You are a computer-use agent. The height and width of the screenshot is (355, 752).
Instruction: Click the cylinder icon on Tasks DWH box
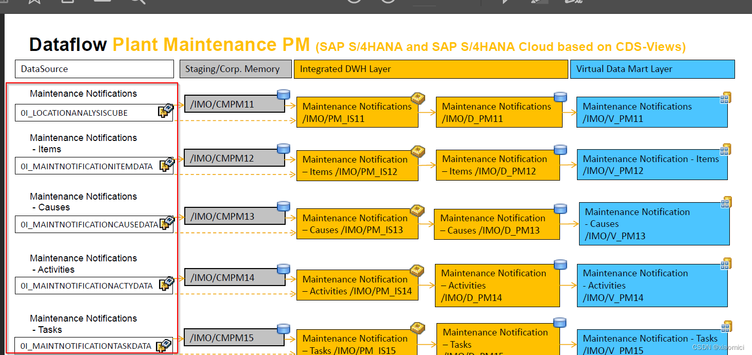[560, 323]
